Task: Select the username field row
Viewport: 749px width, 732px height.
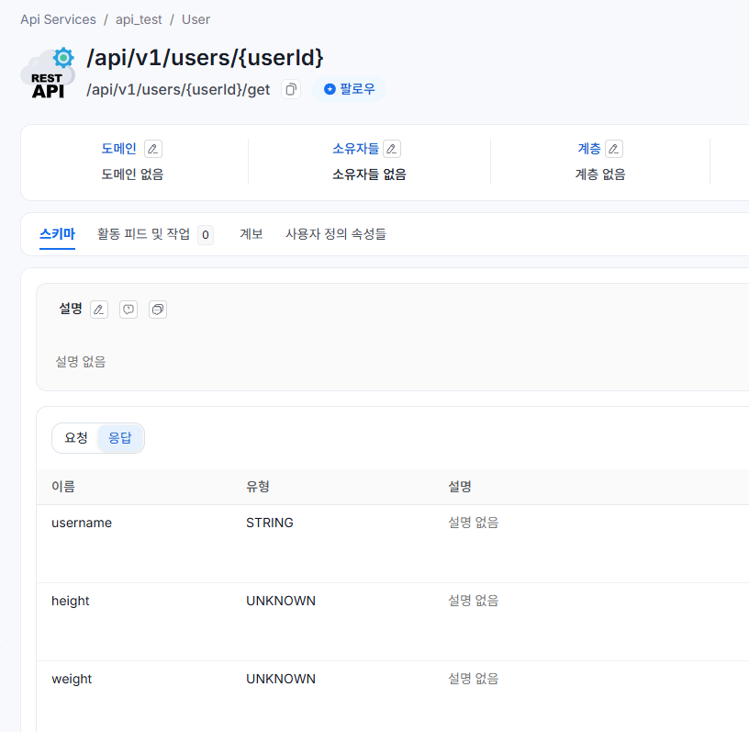Action: (82, 523)
